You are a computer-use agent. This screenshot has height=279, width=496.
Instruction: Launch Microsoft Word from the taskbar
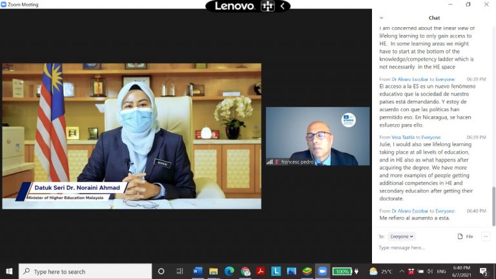198,271
